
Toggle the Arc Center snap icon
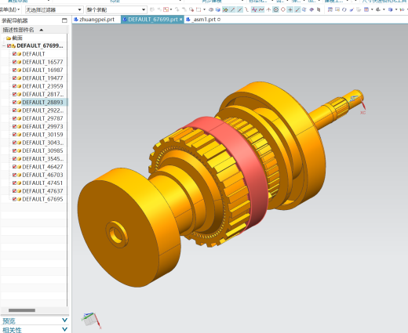275,9
